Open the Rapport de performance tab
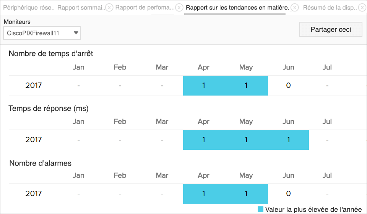The height and width of the screenshot is (214, 367). point(145,8)
